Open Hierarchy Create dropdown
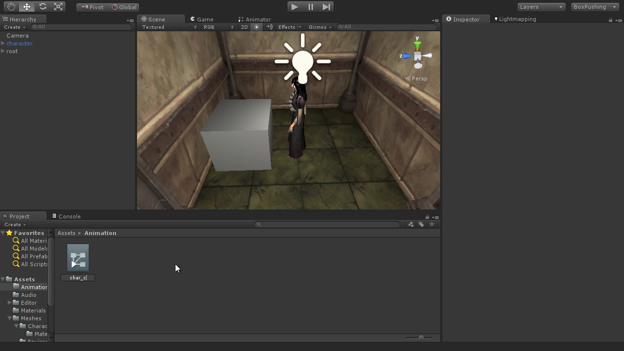 (x=15, y=27)
